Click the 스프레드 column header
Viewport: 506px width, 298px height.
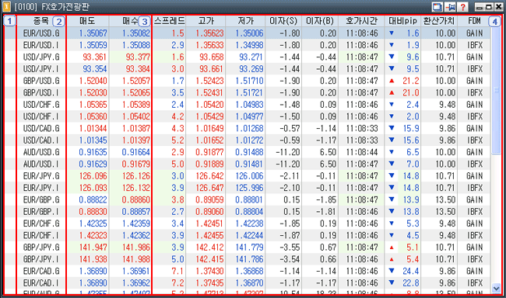169,21
